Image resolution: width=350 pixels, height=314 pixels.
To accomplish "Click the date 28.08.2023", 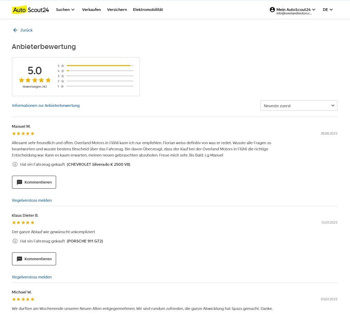I will click(x=329, y=133).
